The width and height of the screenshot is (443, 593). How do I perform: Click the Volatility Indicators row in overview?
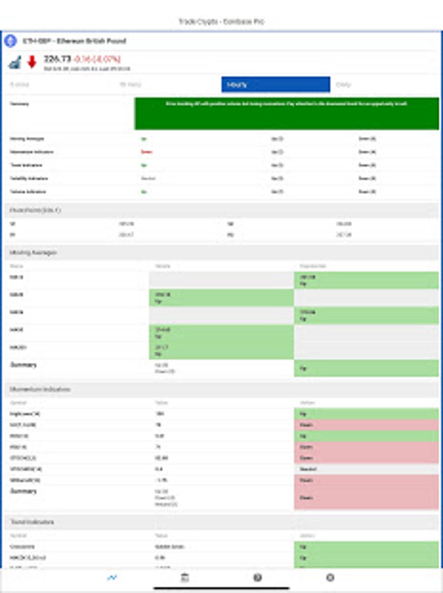pyautogui.click(x=221, y=178)
